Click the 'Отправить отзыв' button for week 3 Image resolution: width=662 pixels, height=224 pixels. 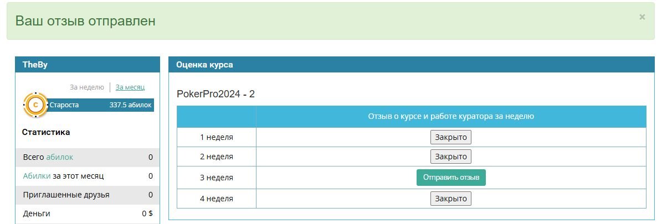pos(451,178)
